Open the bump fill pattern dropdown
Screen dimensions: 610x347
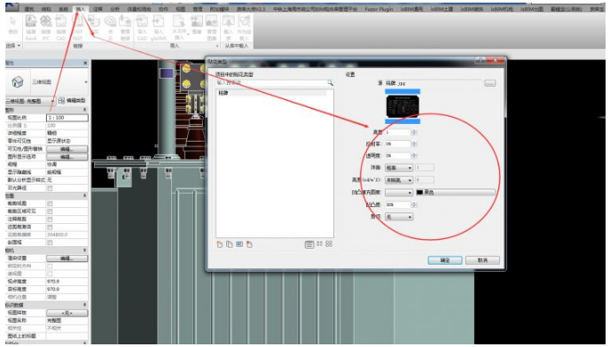tap(399, 192)
